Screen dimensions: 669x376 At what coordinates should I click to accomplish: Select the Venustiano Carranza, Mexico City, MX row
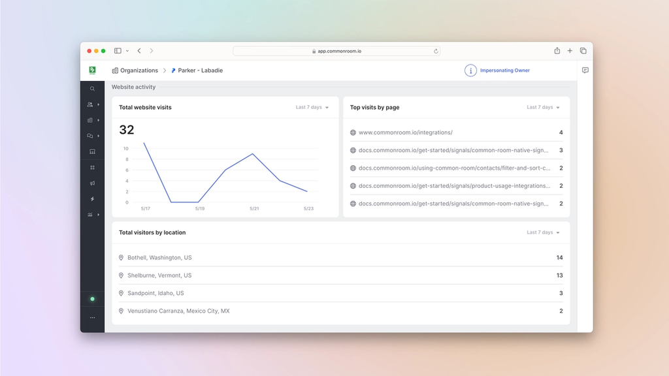[340, 311]
